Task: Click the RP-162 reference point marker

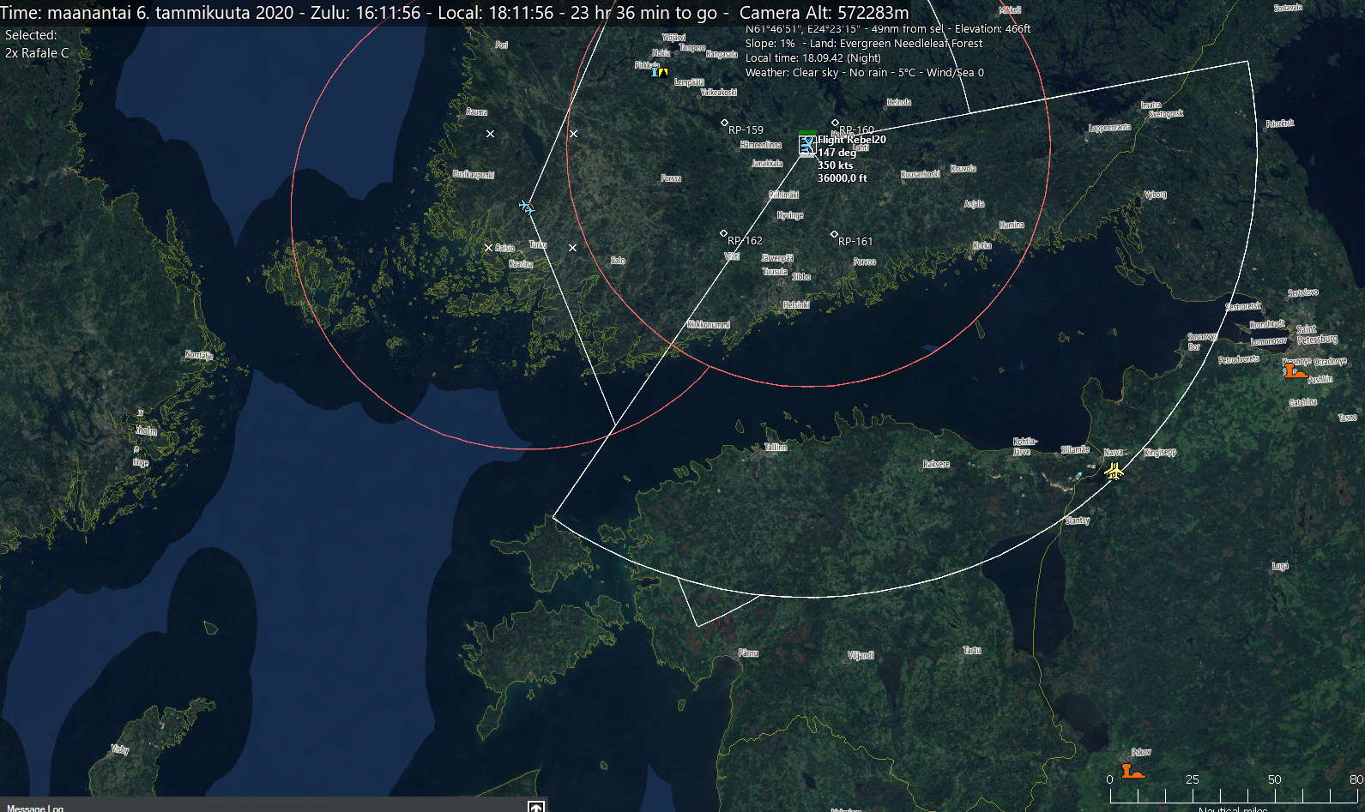Action: 723,233
